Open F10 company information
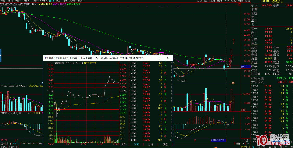The width and height of the screenshot is (293, 148). click(227, 1)
